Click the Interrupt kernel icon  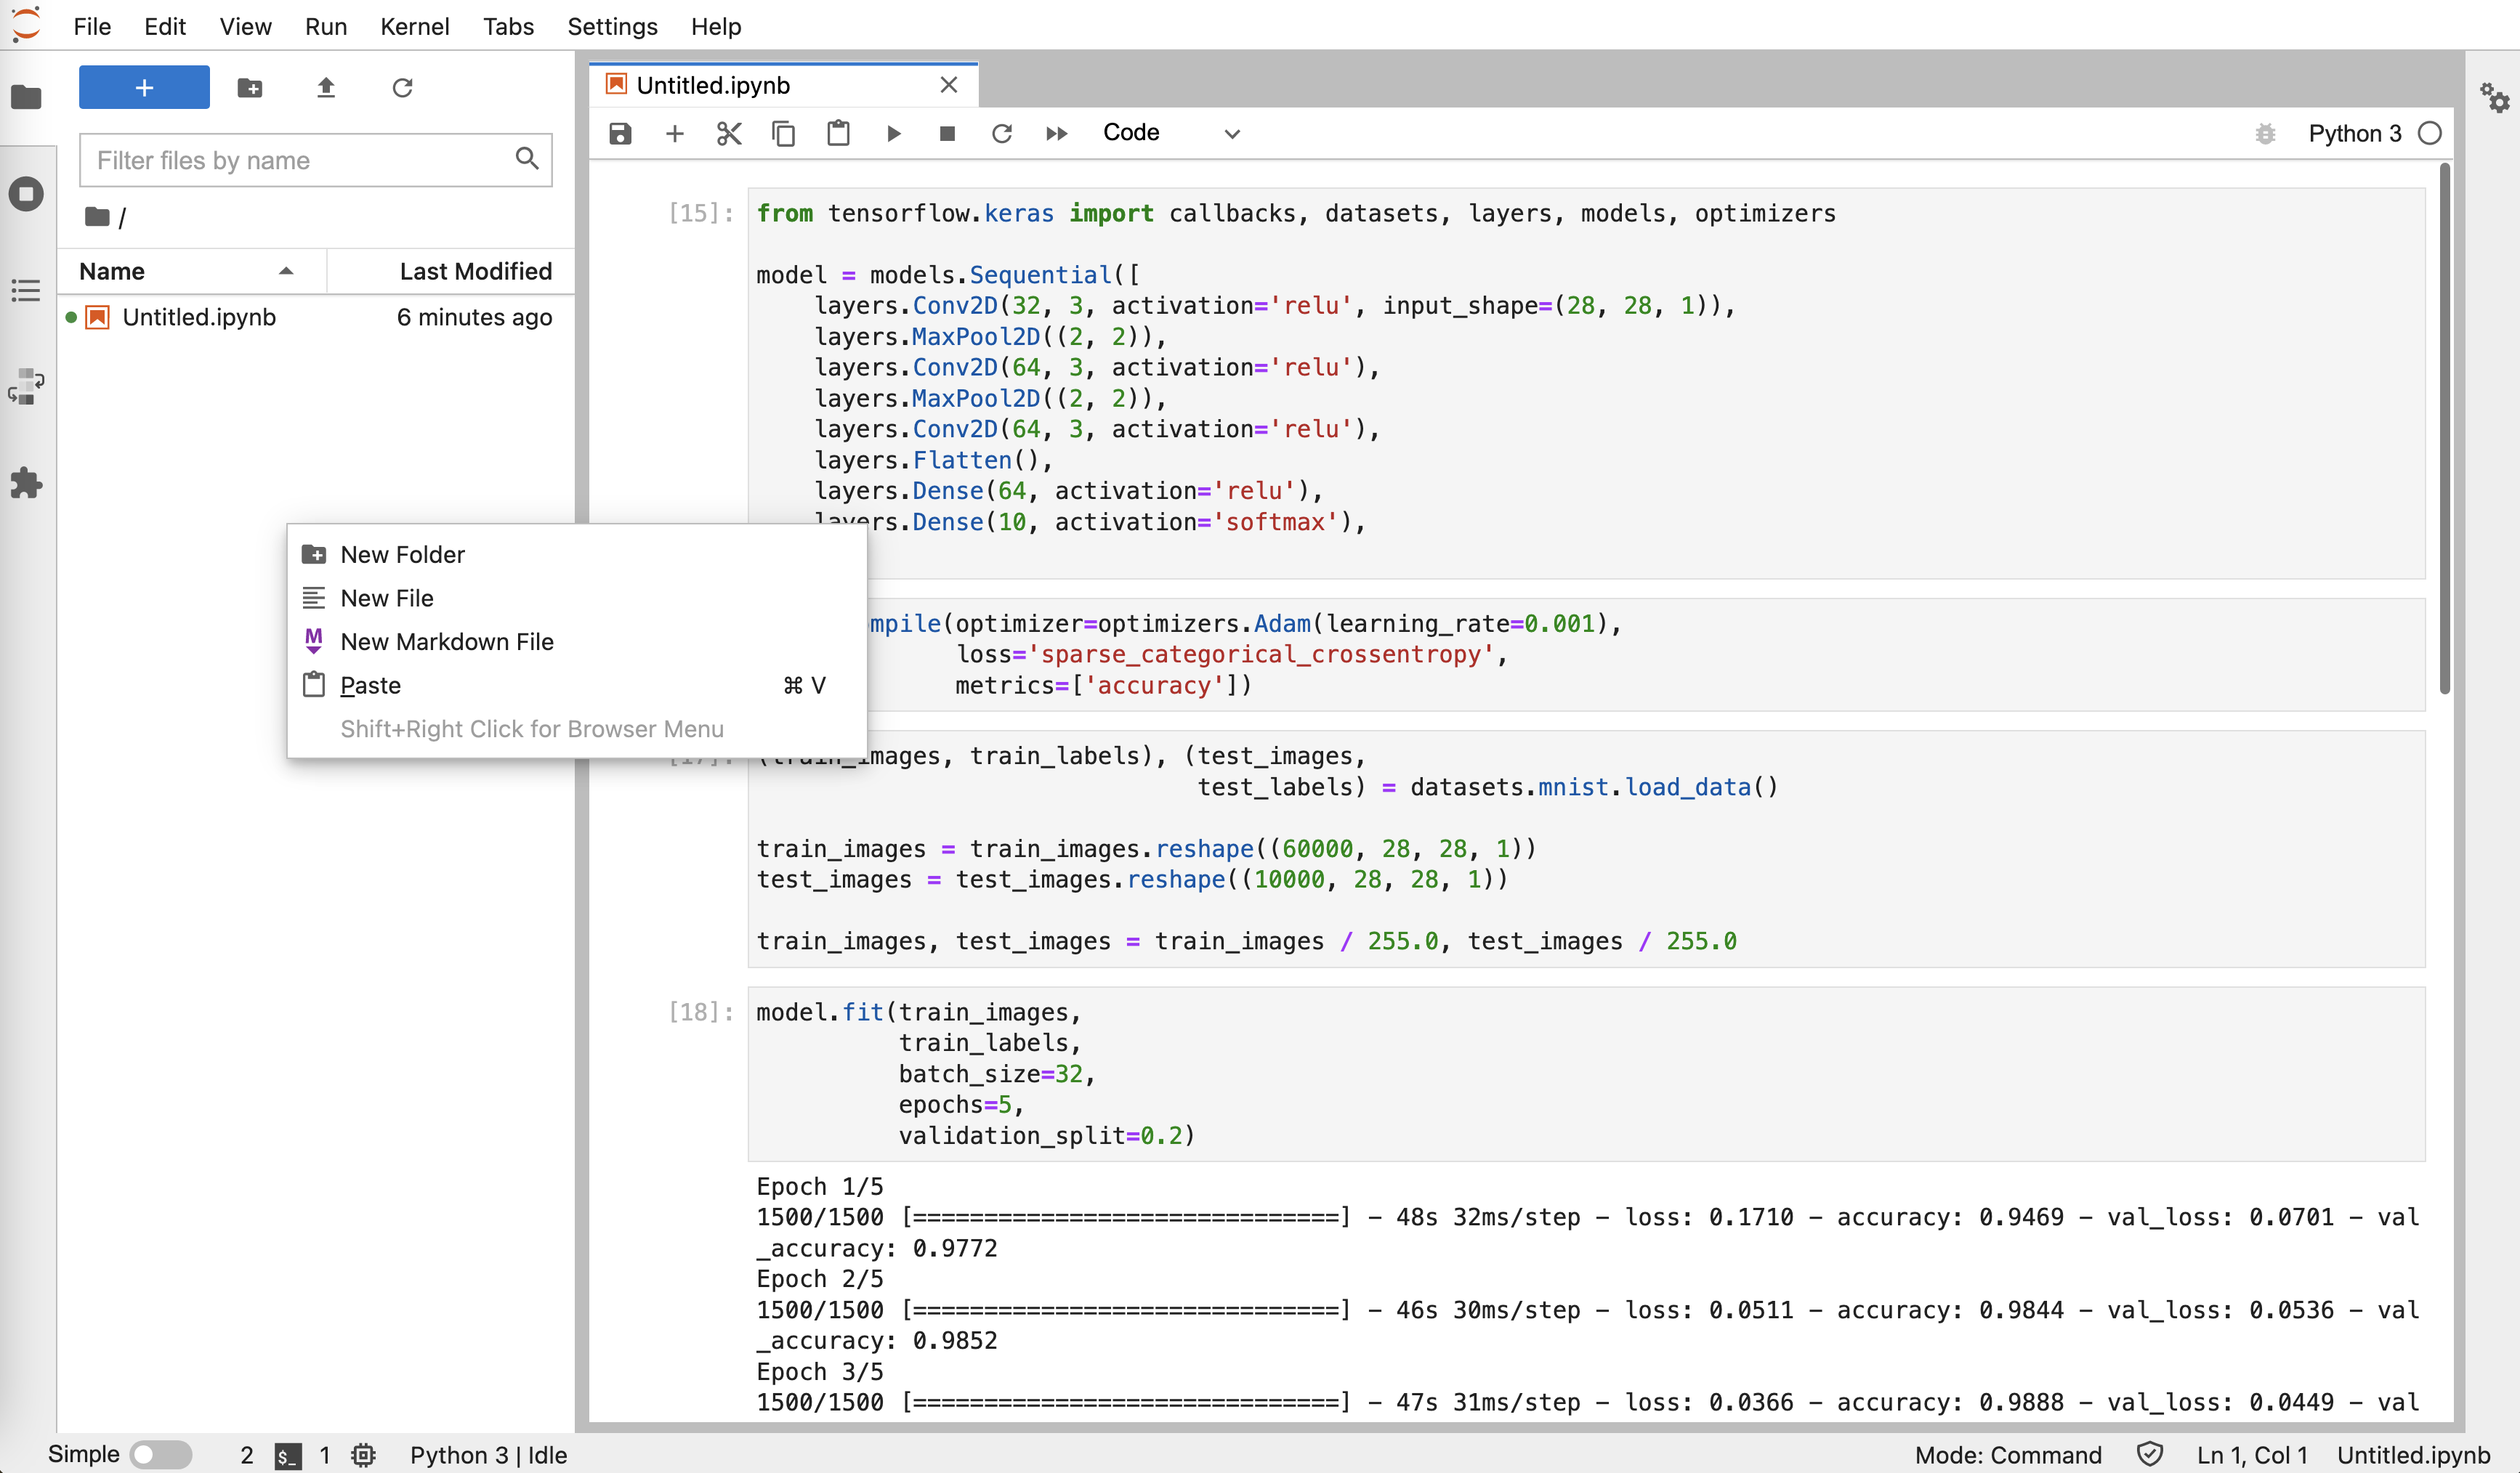pyautogui.click(x=947, y=133)
